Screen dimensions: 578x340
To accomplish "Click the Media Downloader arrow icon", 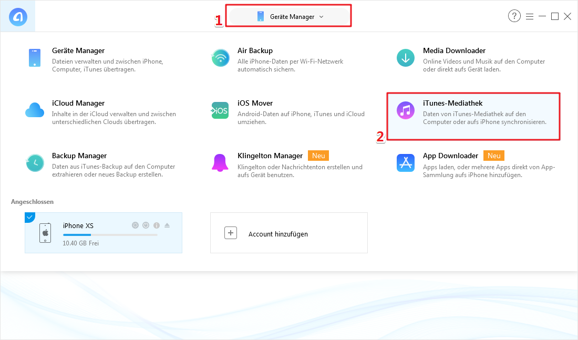I will point(406,58).
